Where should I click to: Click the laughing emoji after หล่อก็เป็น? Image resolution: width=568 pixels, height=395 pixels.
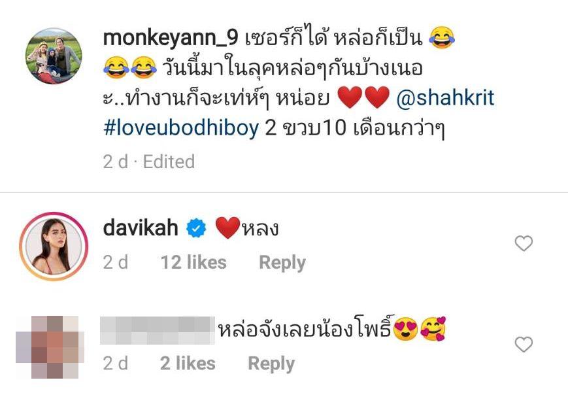tap(442, 38)
